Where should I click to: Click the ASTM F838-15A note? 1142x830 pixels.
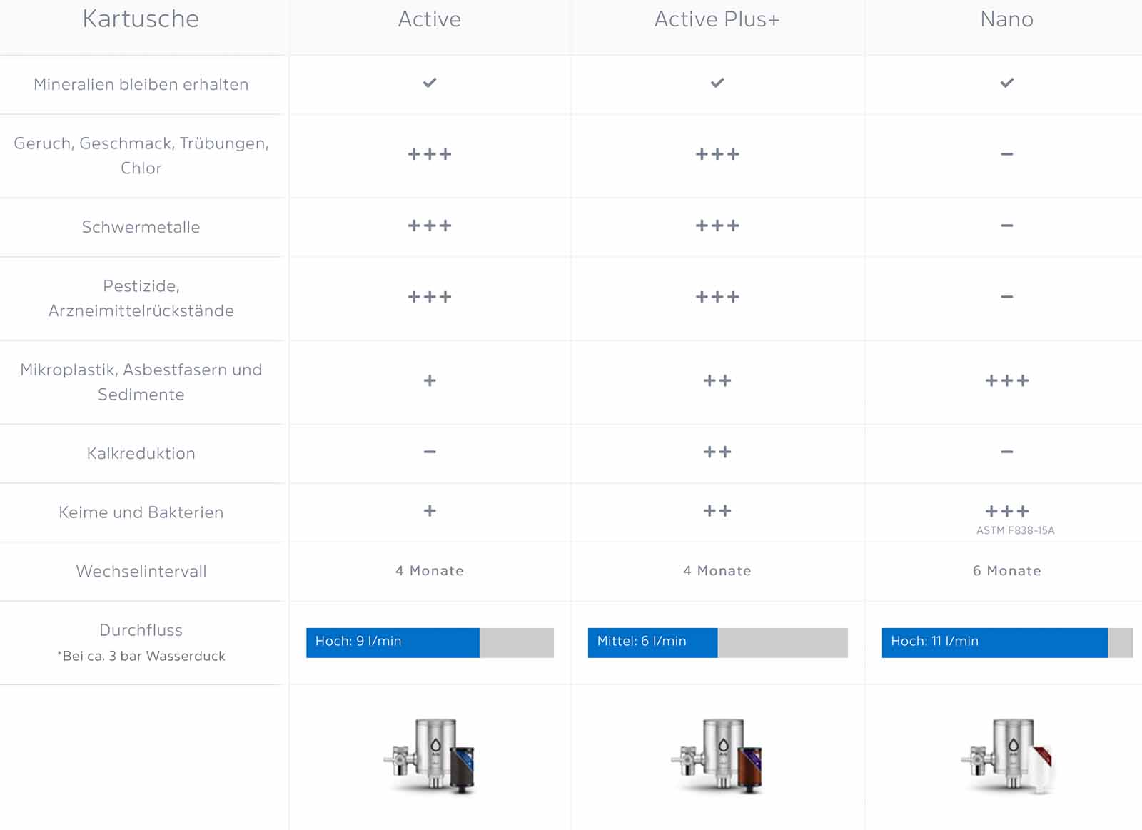tap(1015, 530)
